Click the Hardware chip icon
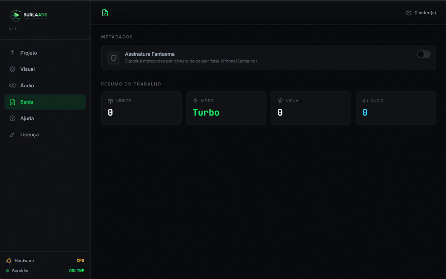The image size is (446, 279). (x=9, y=261)
